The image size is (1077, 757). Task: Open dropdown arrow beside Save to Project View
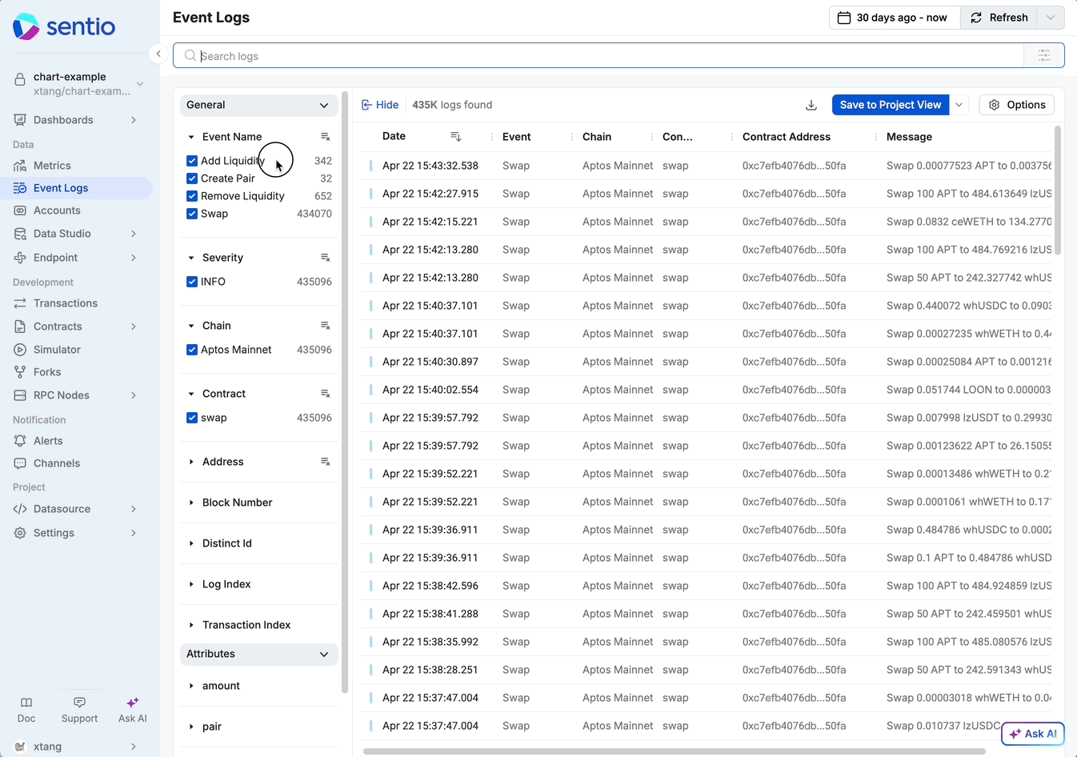pos(959,105)
